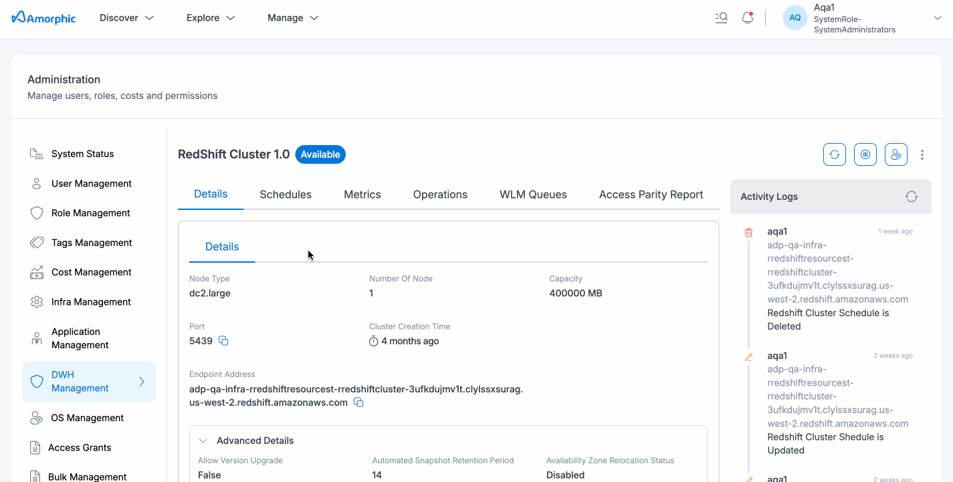Collapse the Advanced Details section
Viewport: 953px width, 482px height.
(x=203, y=441)
